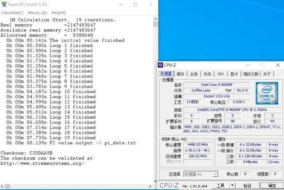Click the CPU-Z title bar app icon

160,65
